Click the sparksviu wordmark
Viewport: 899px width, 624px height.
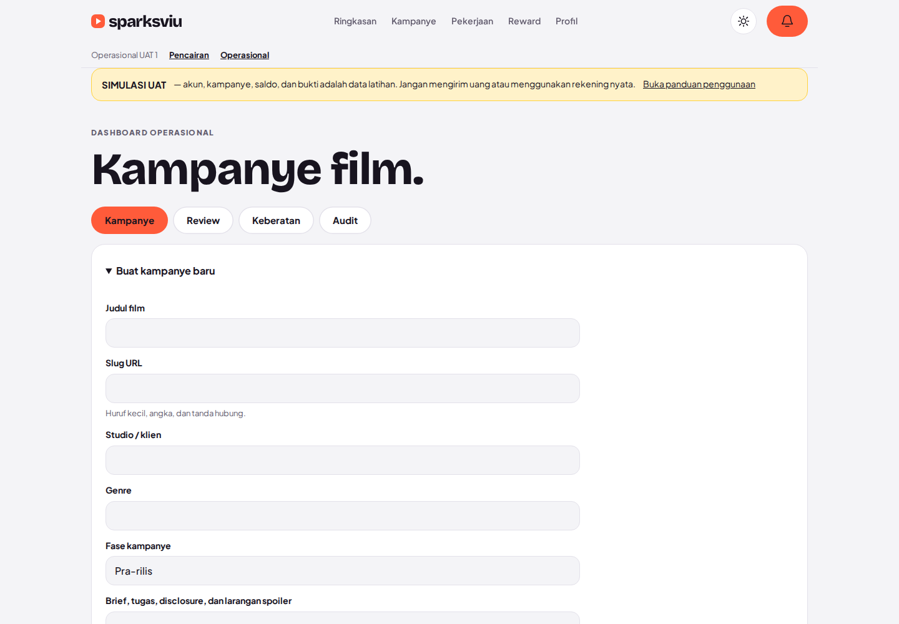click(x=145, y=21)
